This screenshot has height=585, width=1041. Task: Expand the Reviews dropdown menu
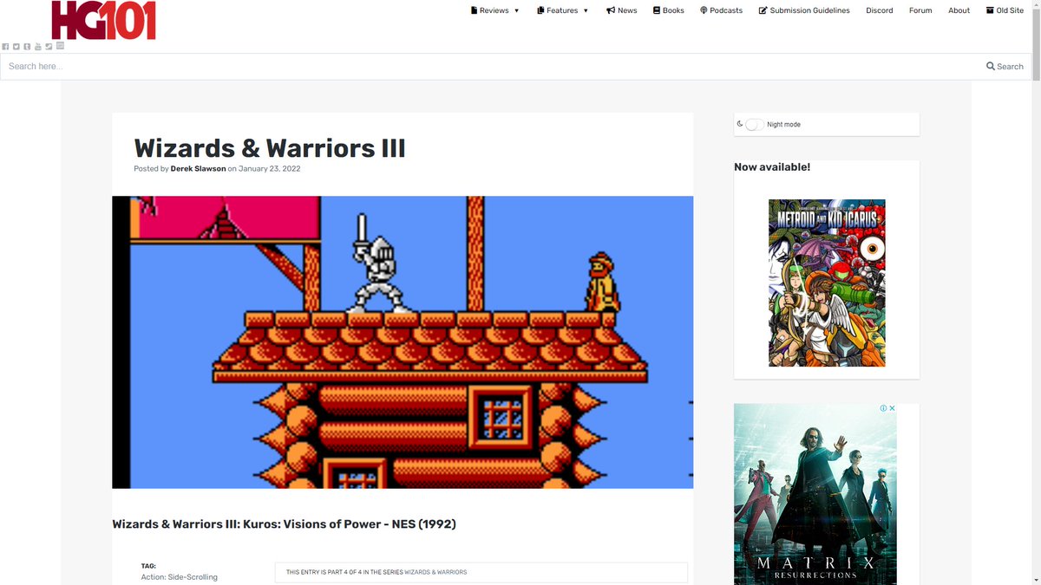pyautogui.click(x=494, y=10)
